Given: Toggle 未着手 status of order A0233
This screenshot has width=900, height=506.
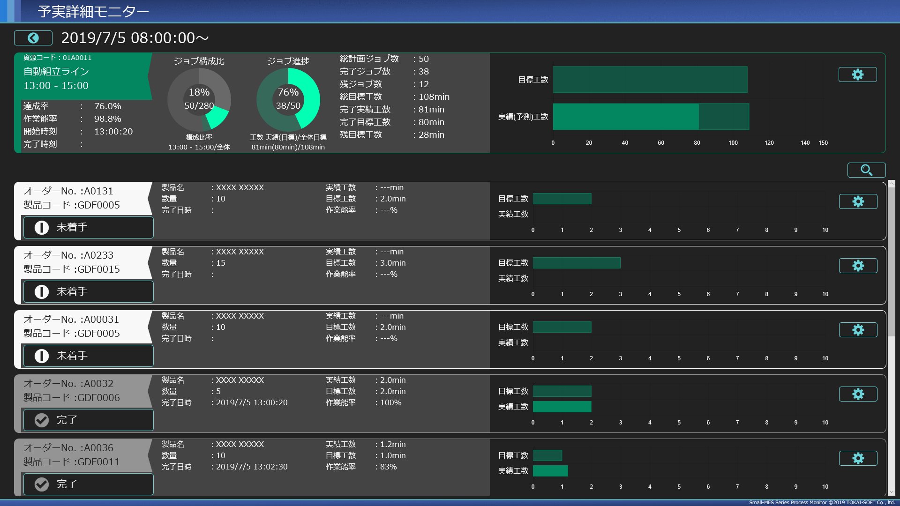Looking at the screenshot, I should pyautogui.click(x=88, y=291).
